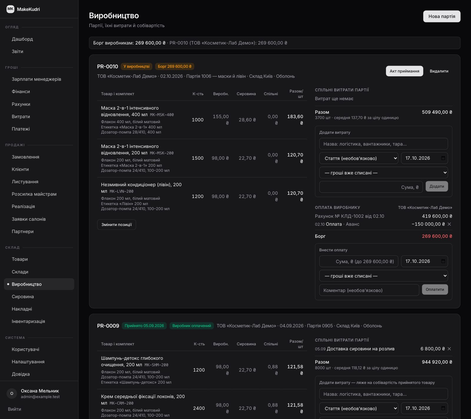Focus payment Сума до 269 600,00 field
This screenshot has width=471, height=419.
coord(359,261)
